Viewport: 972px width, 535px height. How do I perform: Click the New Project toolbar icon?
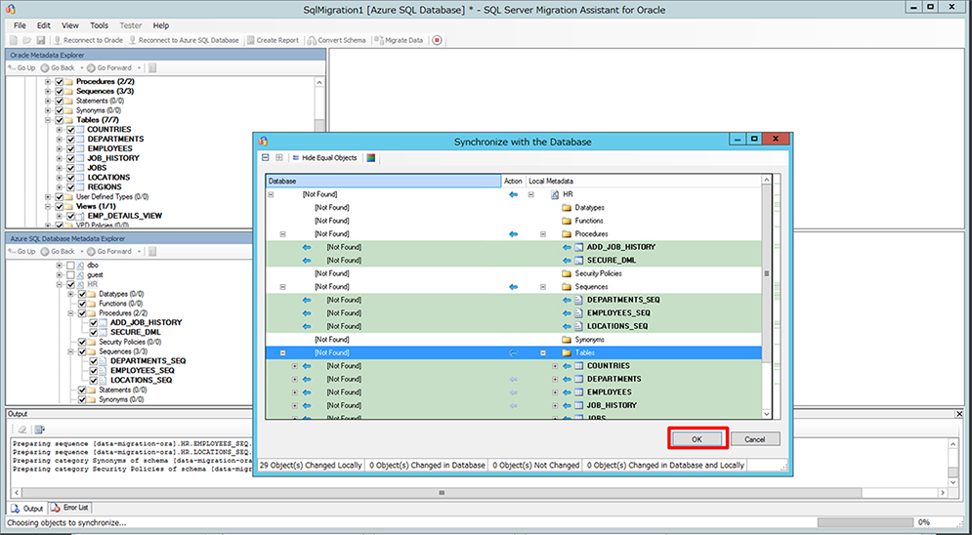(14, 40)
